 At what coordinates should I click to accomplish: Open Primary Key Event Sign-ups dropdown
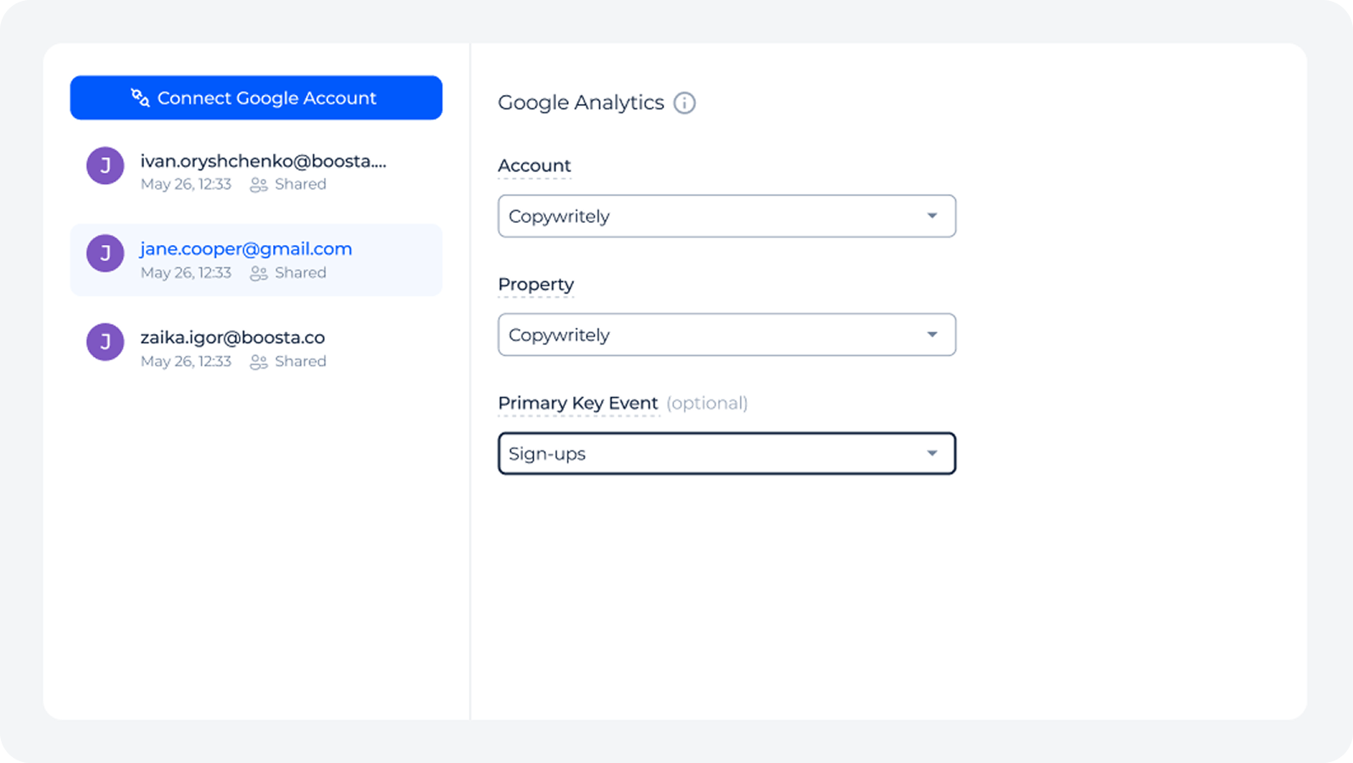(x=726, y=454)
